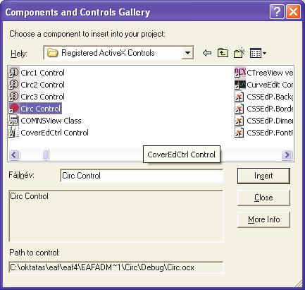Click the horizontal scrollbar thumb

coord(46,155)
